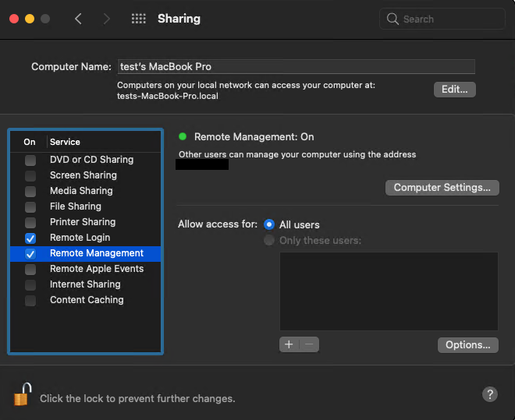The image size is (515, 420).
Task: Select Content Caching service label
Action: point(87,300)
